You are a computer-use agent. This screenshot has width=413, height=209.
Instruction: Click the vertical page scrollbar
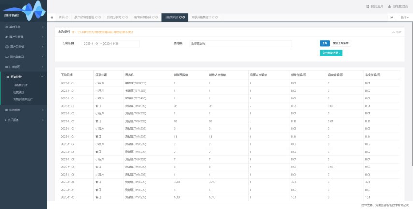[x=412, y=95]
